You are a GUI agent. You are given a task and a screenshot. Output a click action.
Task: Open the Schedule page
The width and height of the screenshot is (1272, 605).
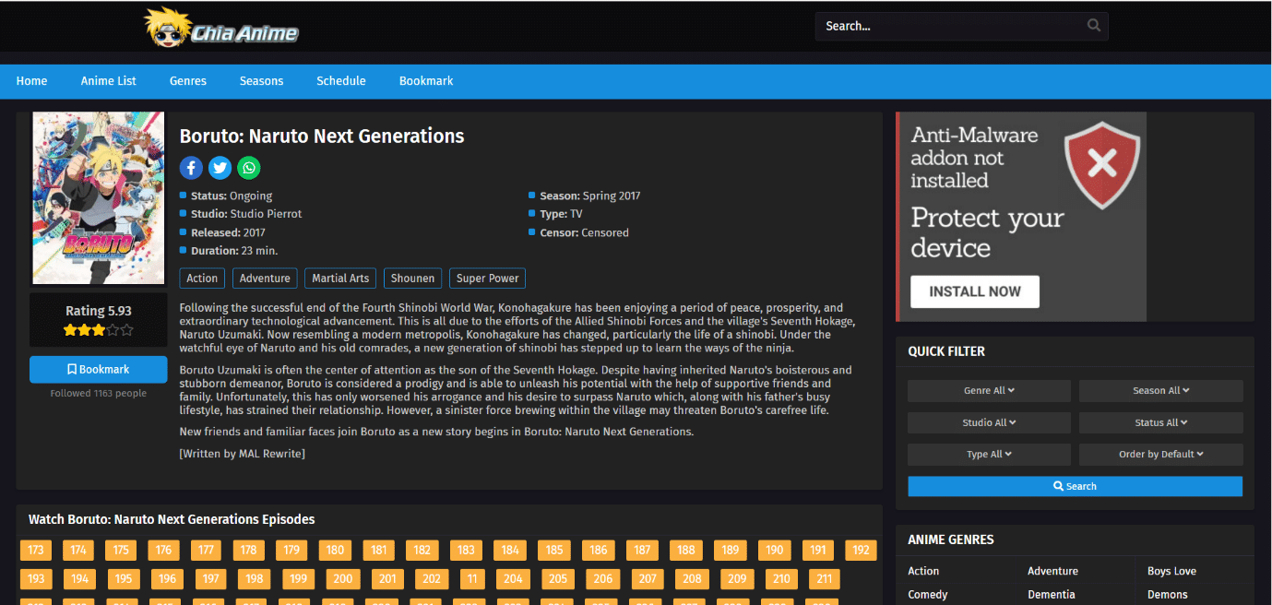341,81
